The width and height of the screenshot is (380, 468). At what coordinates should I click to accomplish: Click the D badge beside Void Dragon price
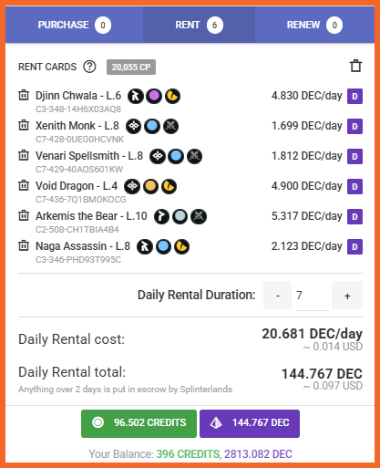click(x=354, y=186)
